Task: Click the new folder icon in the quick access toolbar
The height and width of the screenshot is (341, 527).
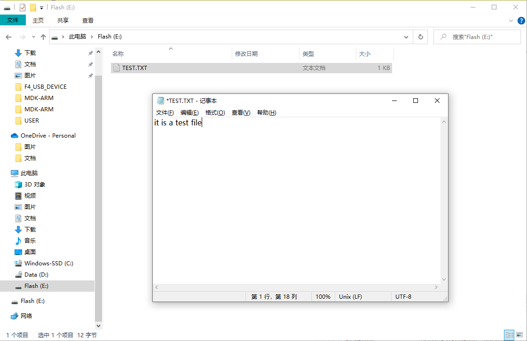Action: (33, 8)
